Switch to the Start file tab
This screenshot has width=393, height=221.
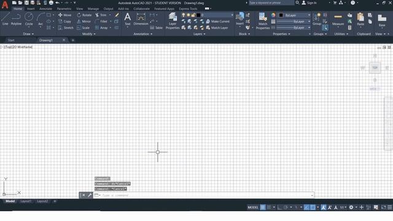pos(11,40)
